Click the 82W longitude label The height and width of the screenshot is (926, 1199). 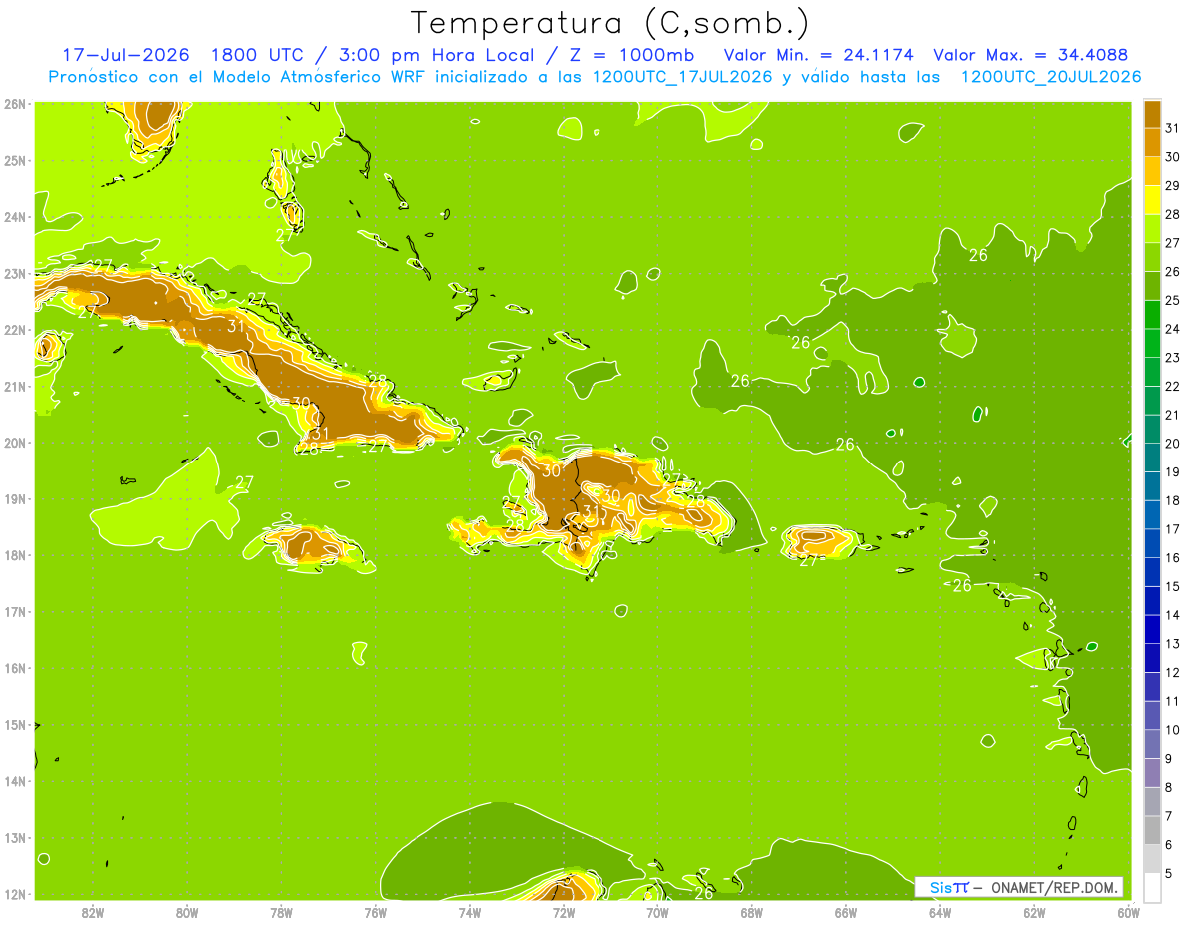pos(93,912)
